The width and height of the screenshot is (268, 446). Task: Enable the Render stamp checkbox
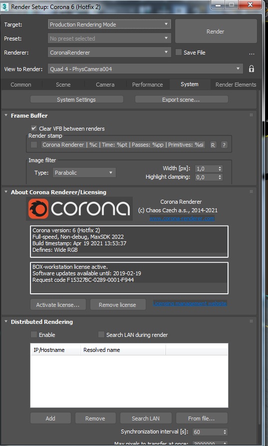pyautogui.click(x=34, y=145)
